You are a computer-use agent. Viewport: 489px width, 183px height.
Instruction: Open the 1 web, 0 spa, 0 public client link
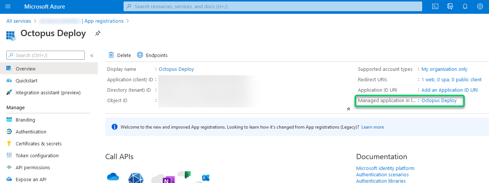[x=451, y=79]
